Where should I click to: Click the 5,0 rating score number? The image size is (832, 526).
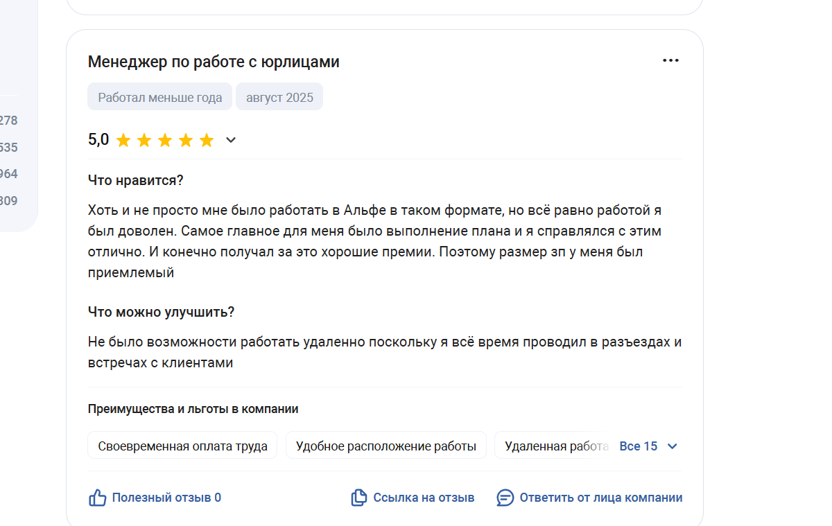98,140
